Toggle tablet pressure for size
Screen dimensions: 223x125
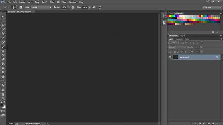point(100,7)
